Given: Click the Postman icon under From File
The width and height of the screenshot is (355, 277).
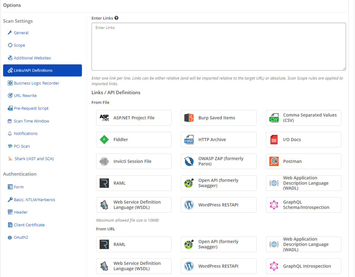Looking at the screenshot, I should [x=274, y=161].
